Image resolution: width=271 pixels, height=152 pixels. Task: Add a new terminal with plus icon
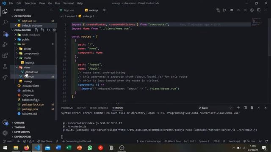tap(238, 108)
